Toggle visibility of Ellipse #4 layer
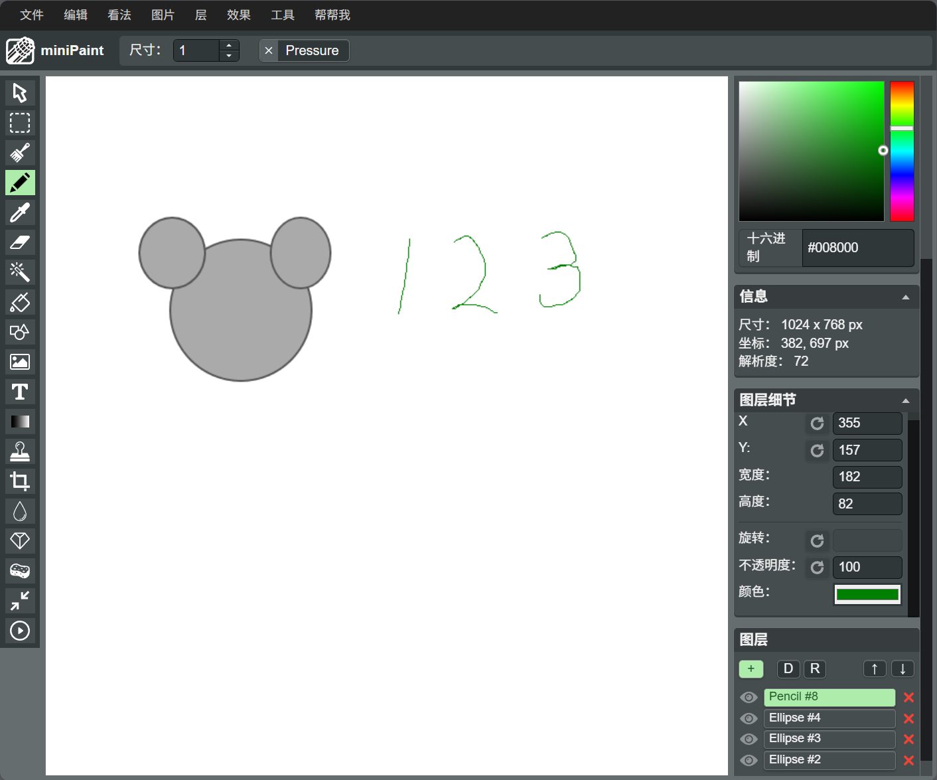This screenshot has height=780, width=937. click(x=749, y=718)
